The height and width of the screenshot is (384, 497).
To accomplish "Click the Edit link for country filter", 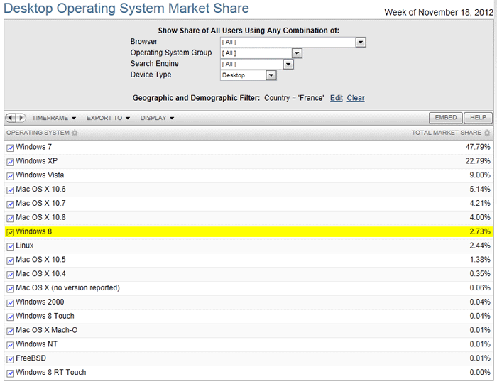I will (336, 98).
